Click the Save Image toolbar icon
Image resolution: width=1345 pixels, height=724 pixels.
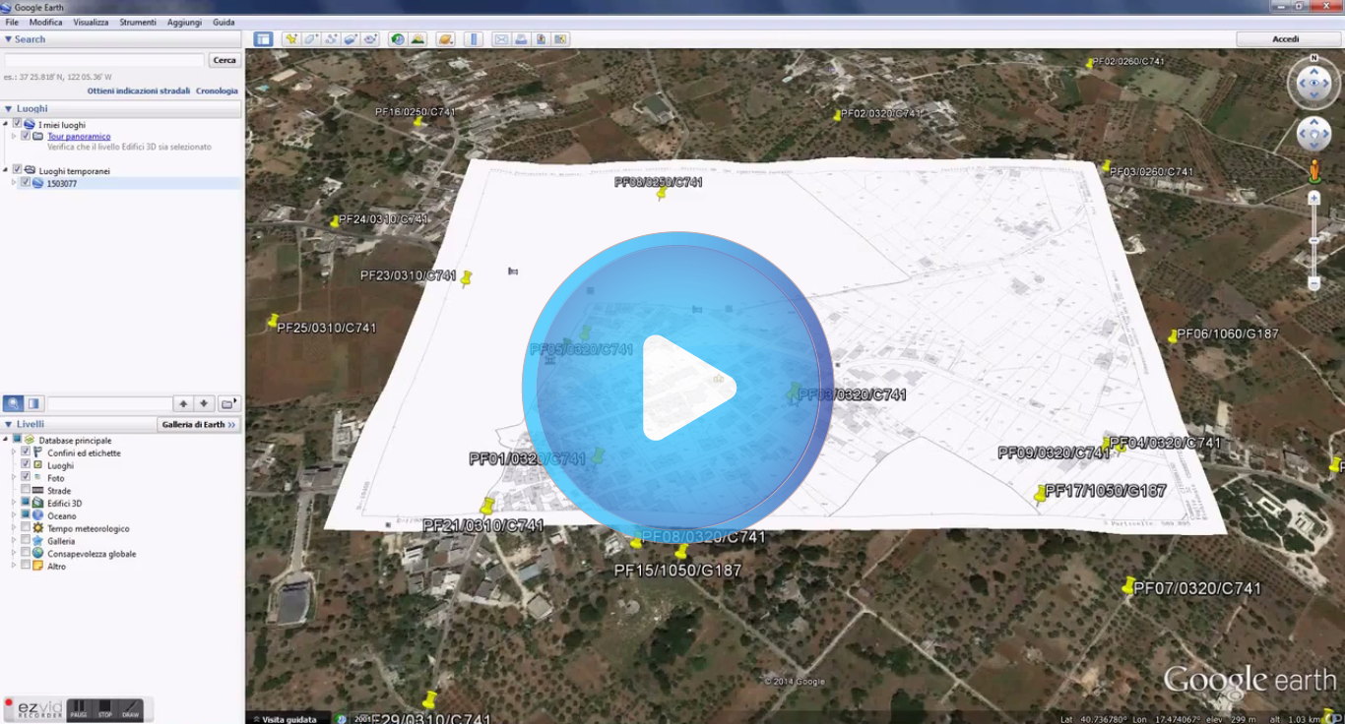(541, 39)
